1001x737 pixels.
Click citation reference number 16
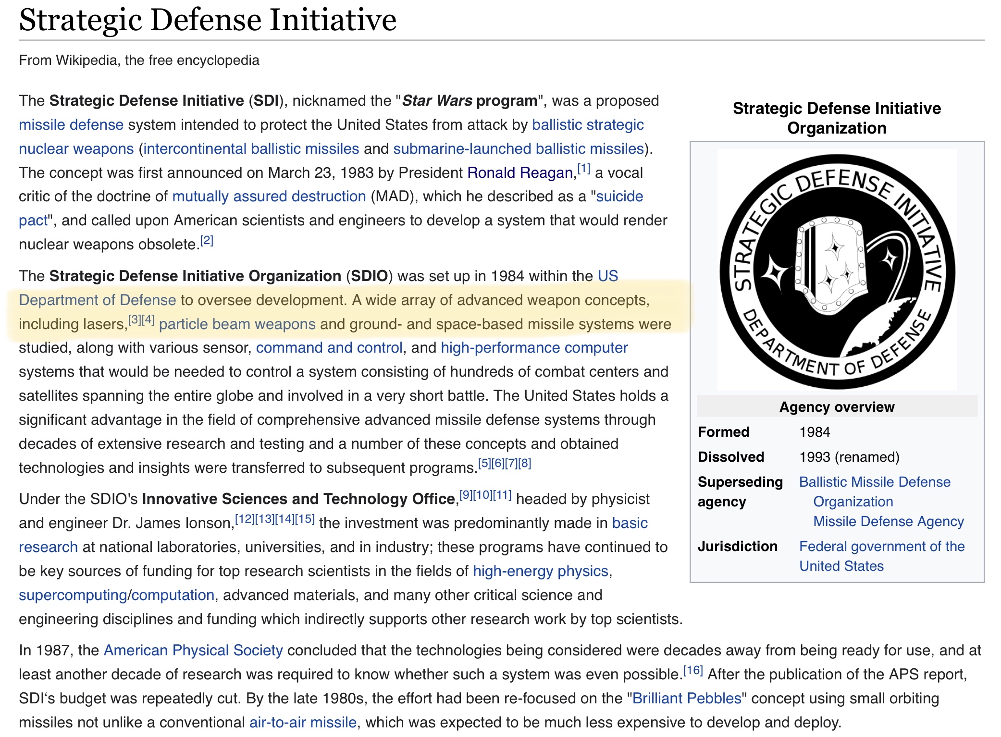pyautogui.click(x=693, y=670)
